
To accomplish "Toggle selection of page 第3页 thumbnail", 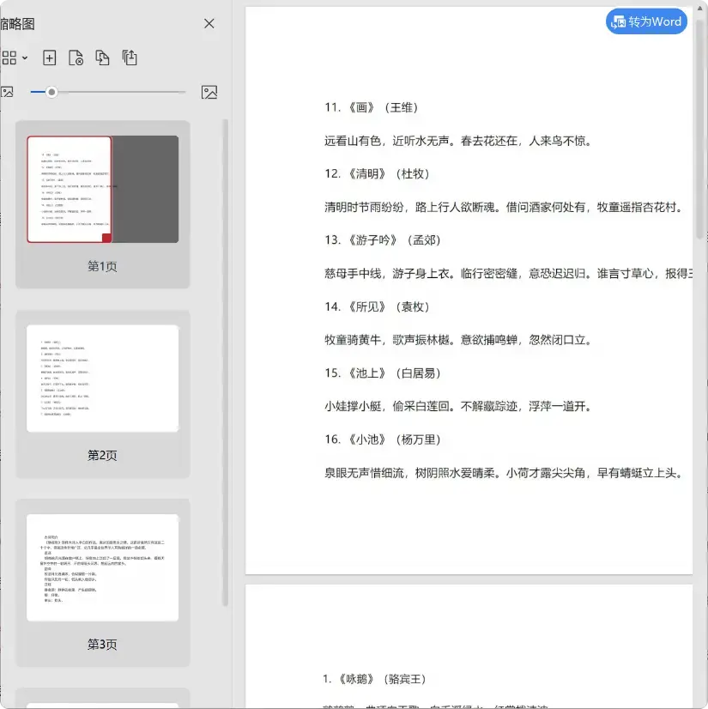I will pyautogui.click(x=102, y=567).
